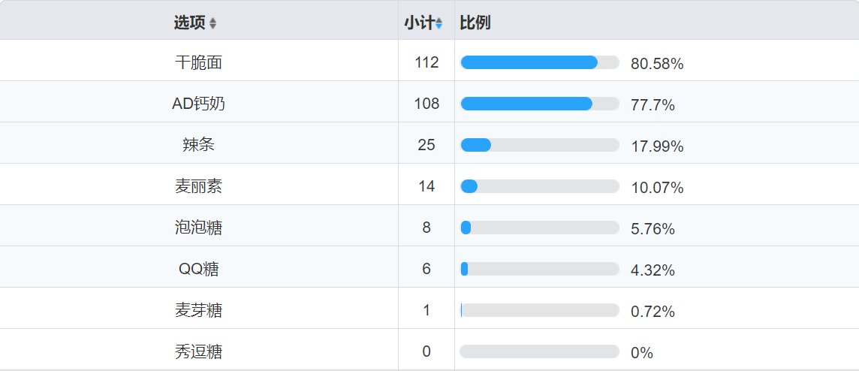Click the count 108 cell
Image resolution: width=859 pixels, height=371 pixels.
[x=426, y=104]
